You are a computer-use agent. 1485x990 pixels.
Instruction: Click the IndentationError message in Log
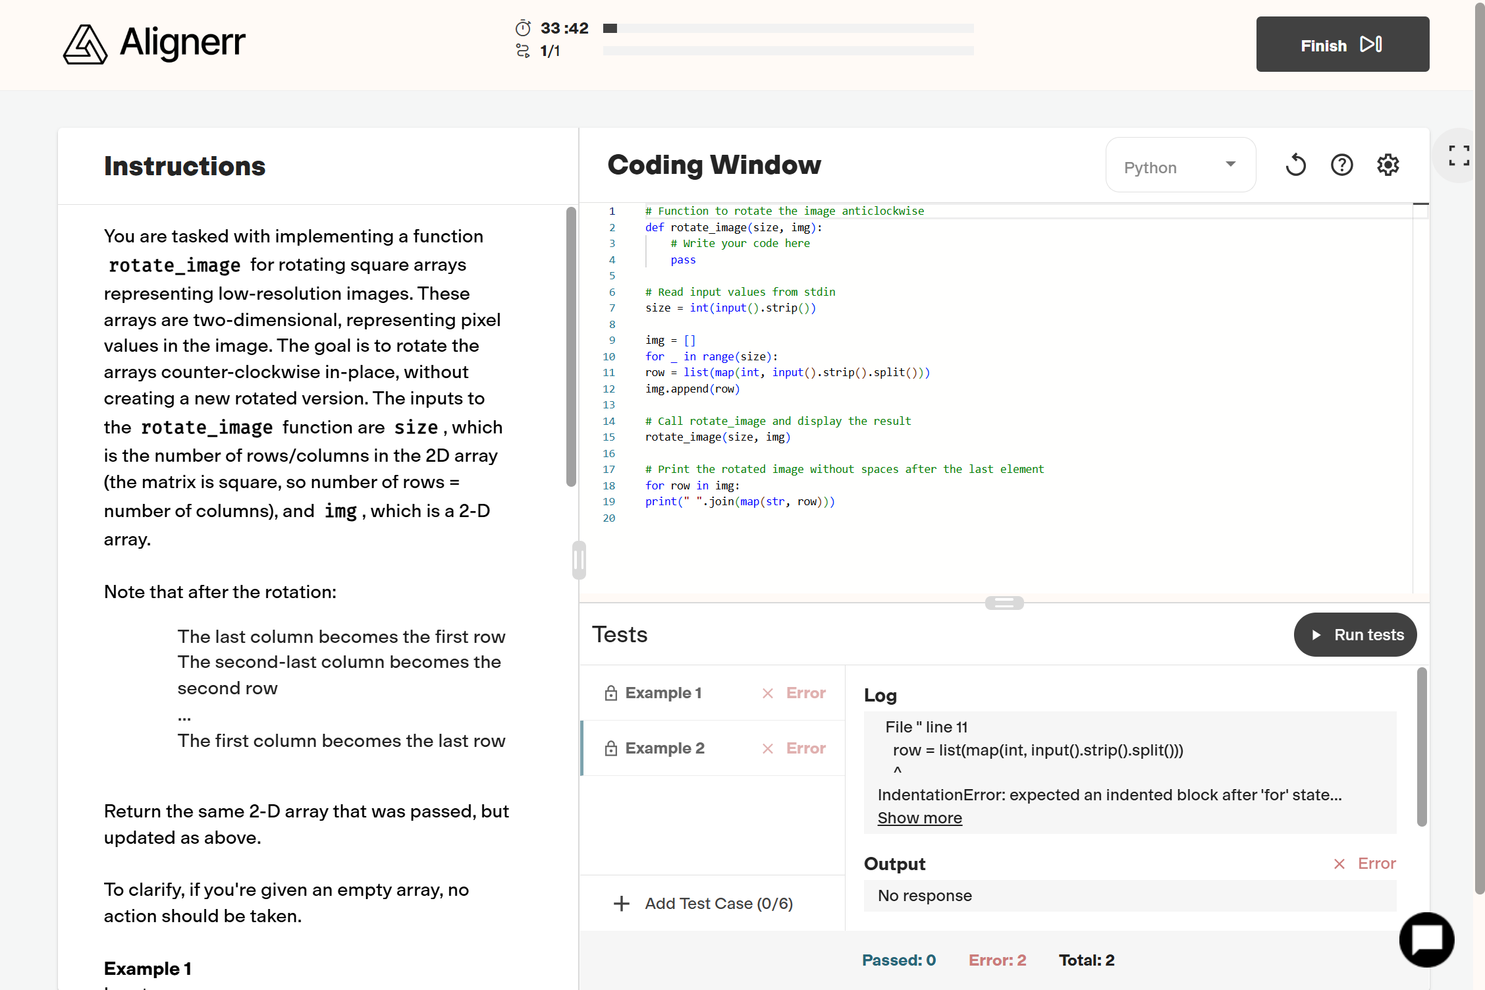(x=1109, y=795)
